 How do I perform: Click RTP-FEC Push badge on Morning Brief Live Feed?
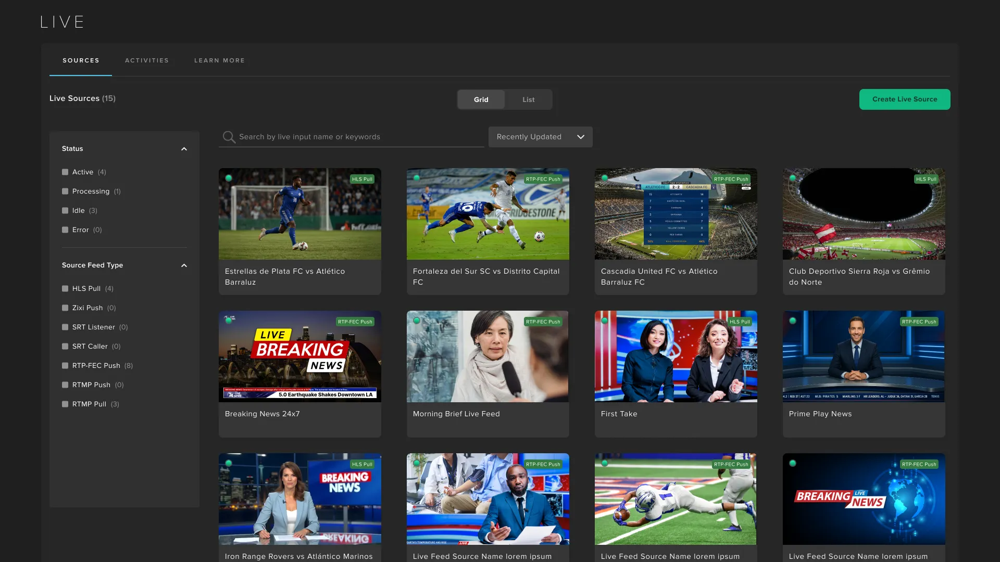(543, 322)
